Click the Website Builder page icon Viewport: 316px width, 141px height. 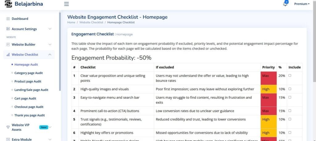pos(8,44)
